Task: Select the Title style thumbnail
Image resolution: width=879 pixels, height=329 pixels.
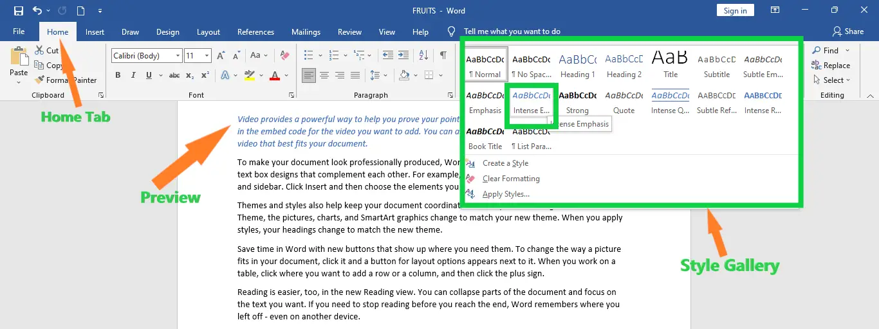Action: 671,64
